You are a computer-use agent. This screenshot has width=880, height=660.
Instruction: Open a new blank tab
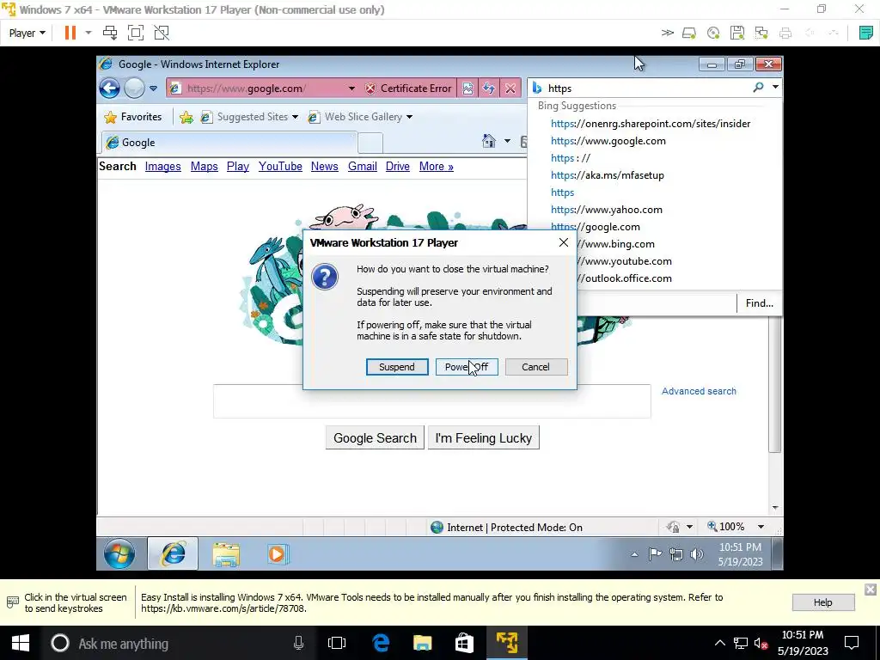[x=370, y=144]
